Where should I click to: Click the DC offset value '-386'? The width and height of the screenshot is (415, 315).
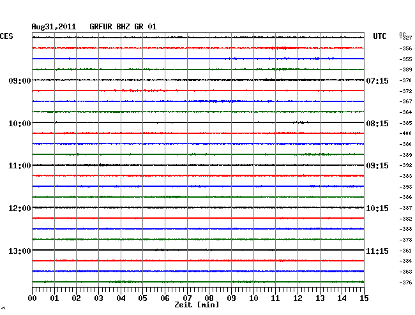tap(405, 197)
